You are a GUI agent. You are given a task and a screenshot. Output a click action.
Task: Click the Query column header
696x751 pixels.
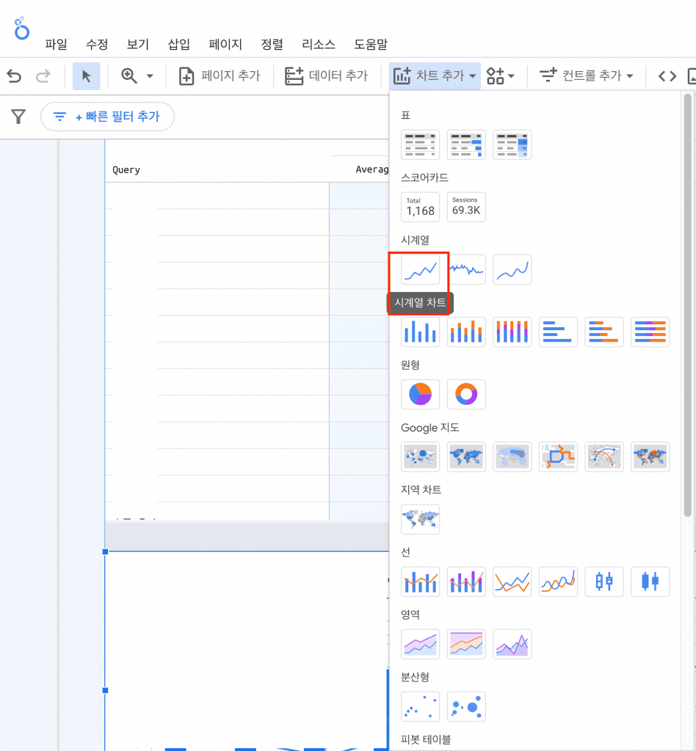[x=126, y=169]
